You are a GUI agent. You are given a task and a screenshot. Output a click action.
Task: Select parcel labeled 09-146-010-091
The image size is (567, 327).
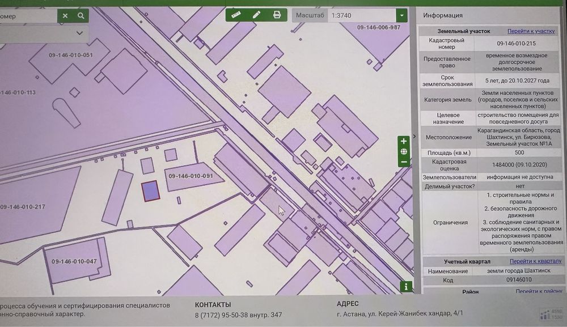tap(191, 176)
